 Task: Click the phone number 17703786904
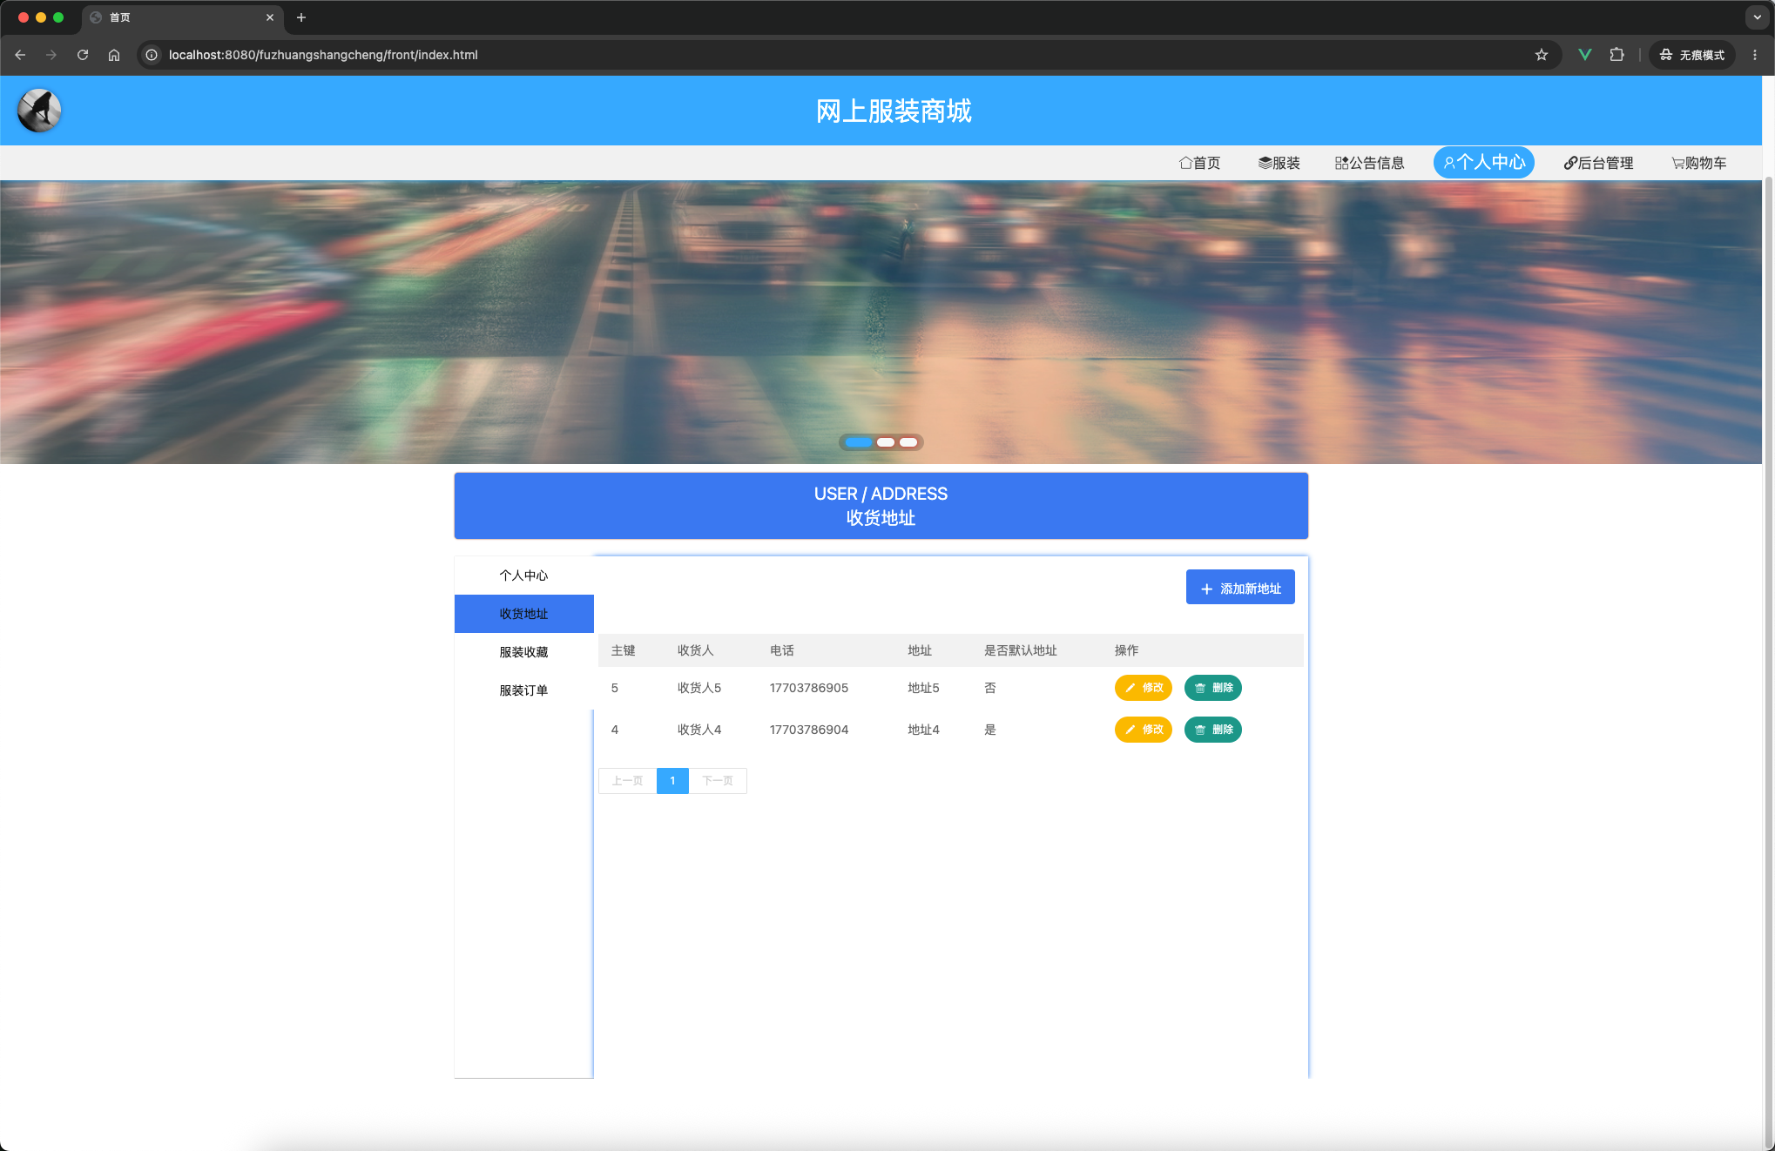[x=809, y=730]
